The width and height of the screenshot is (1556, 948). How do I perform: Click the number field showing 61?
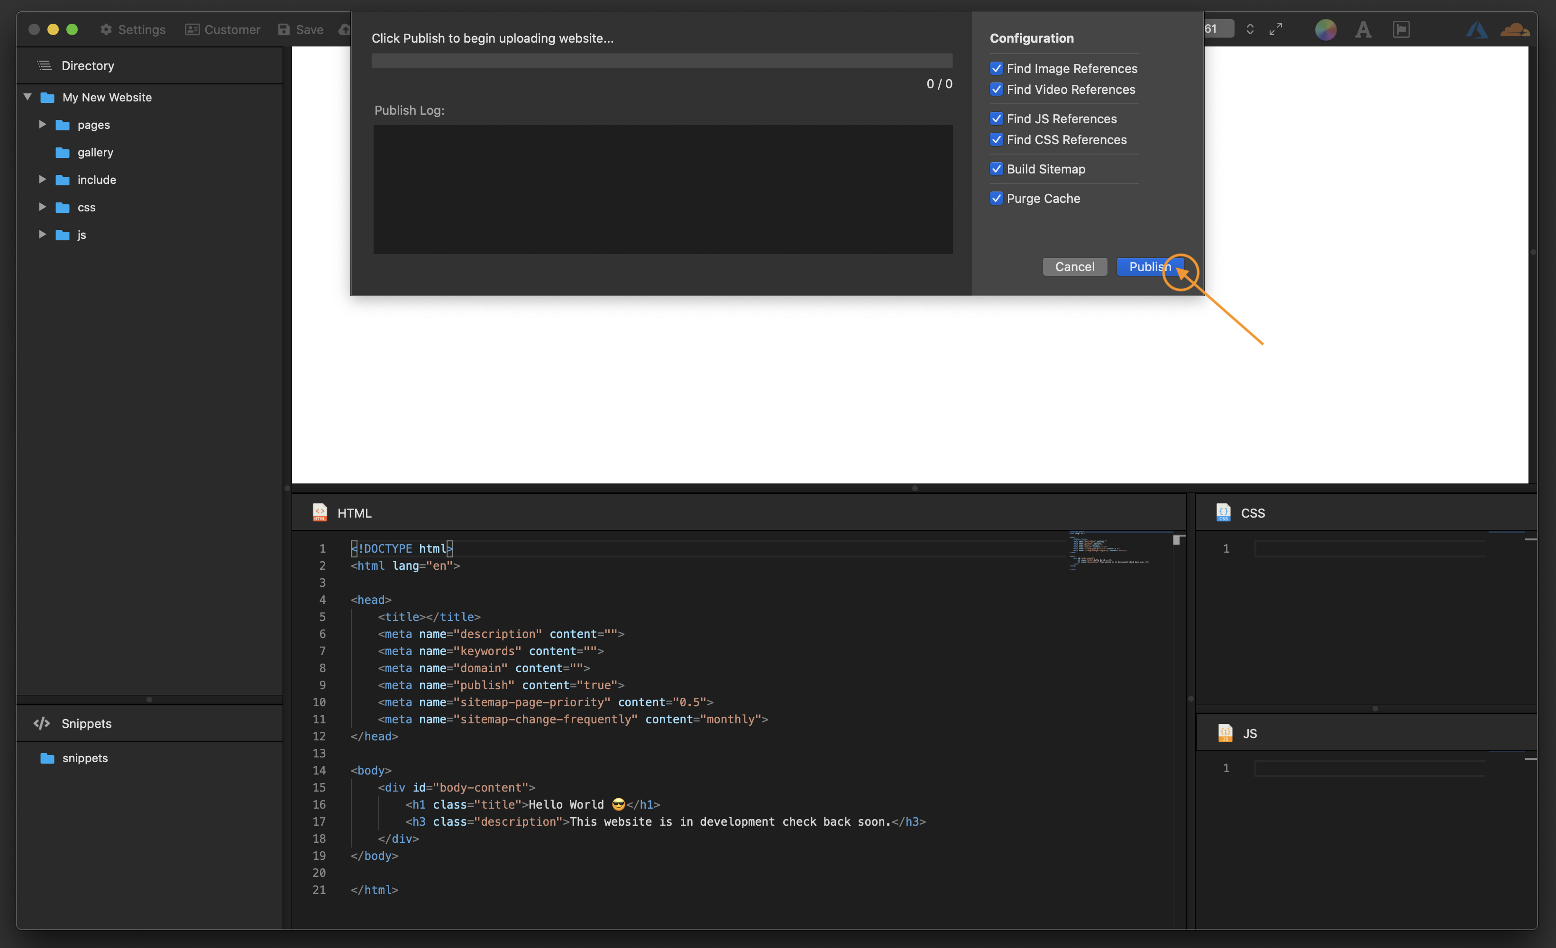click(x=1219, y=29)
